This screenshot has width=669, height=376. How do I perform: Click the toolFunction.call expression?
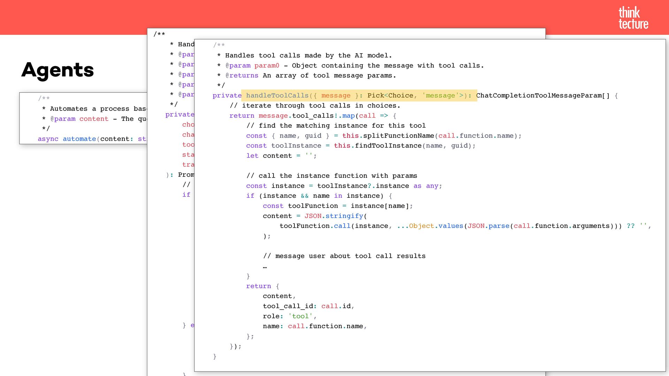coord(315,226)
